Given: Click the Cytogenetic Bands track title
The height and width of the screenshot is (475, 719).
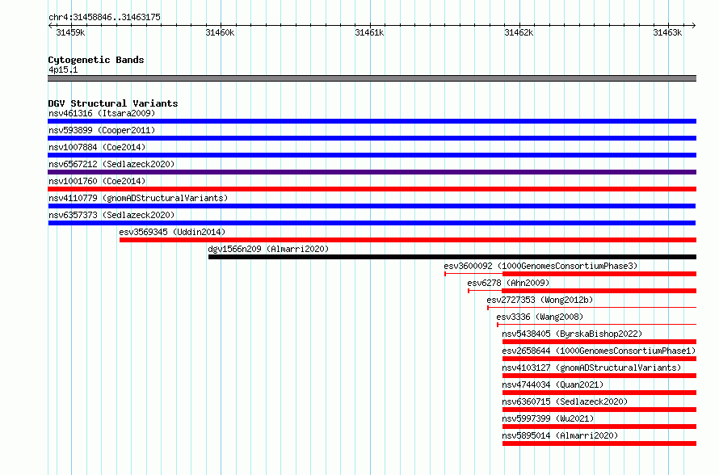Looking at the screenshot, I should (96, 60).
